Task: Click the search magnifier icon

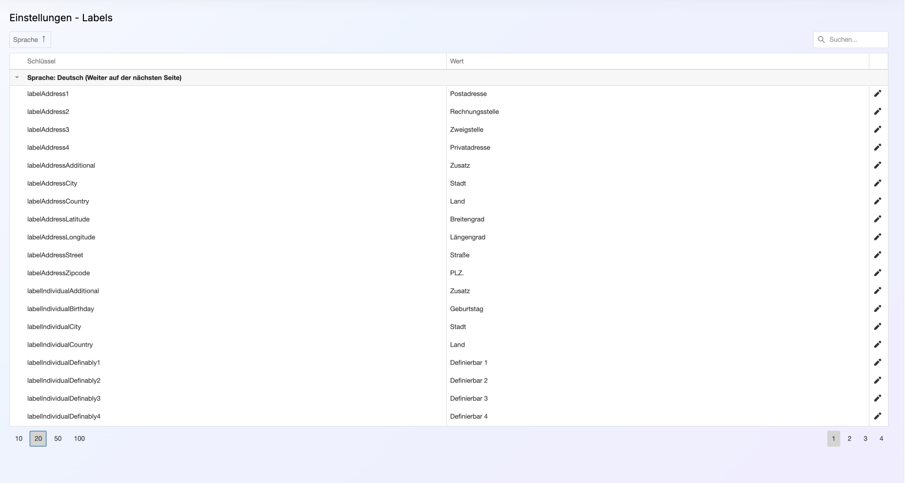Action: (821, 40)
